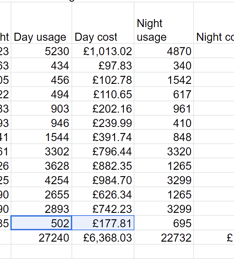This screenshot has width=234, height=259.
Task: Click the day cost total £6,368.03
Action: click(103, 238)
